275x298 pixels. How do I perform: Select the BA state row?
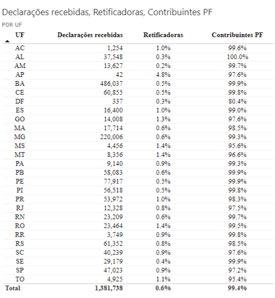click(138, 84)
